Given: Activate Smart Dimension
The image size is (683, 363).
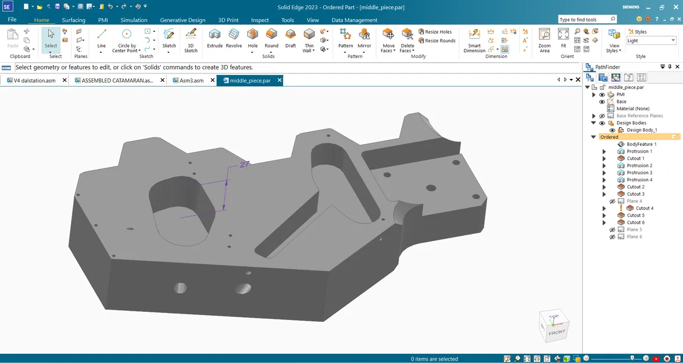Looking at the screenshot, I should tap(474, 41).
